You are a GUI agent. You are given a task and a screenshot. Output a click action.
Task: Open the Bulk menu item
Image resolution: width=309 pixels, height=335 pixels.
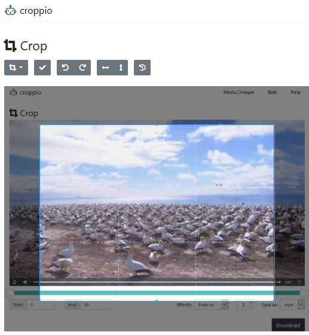click(273, 92)
